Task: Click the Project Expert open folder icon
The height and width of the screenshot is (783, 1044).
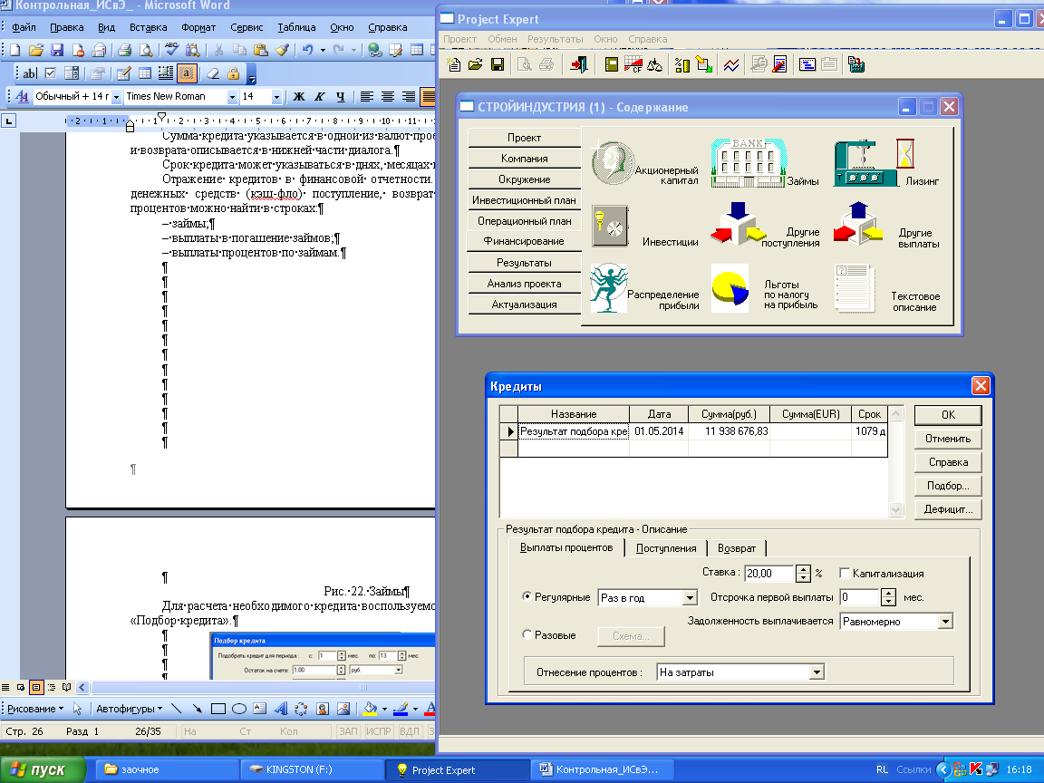Action: pyautogui.click(x=476, y=64)
